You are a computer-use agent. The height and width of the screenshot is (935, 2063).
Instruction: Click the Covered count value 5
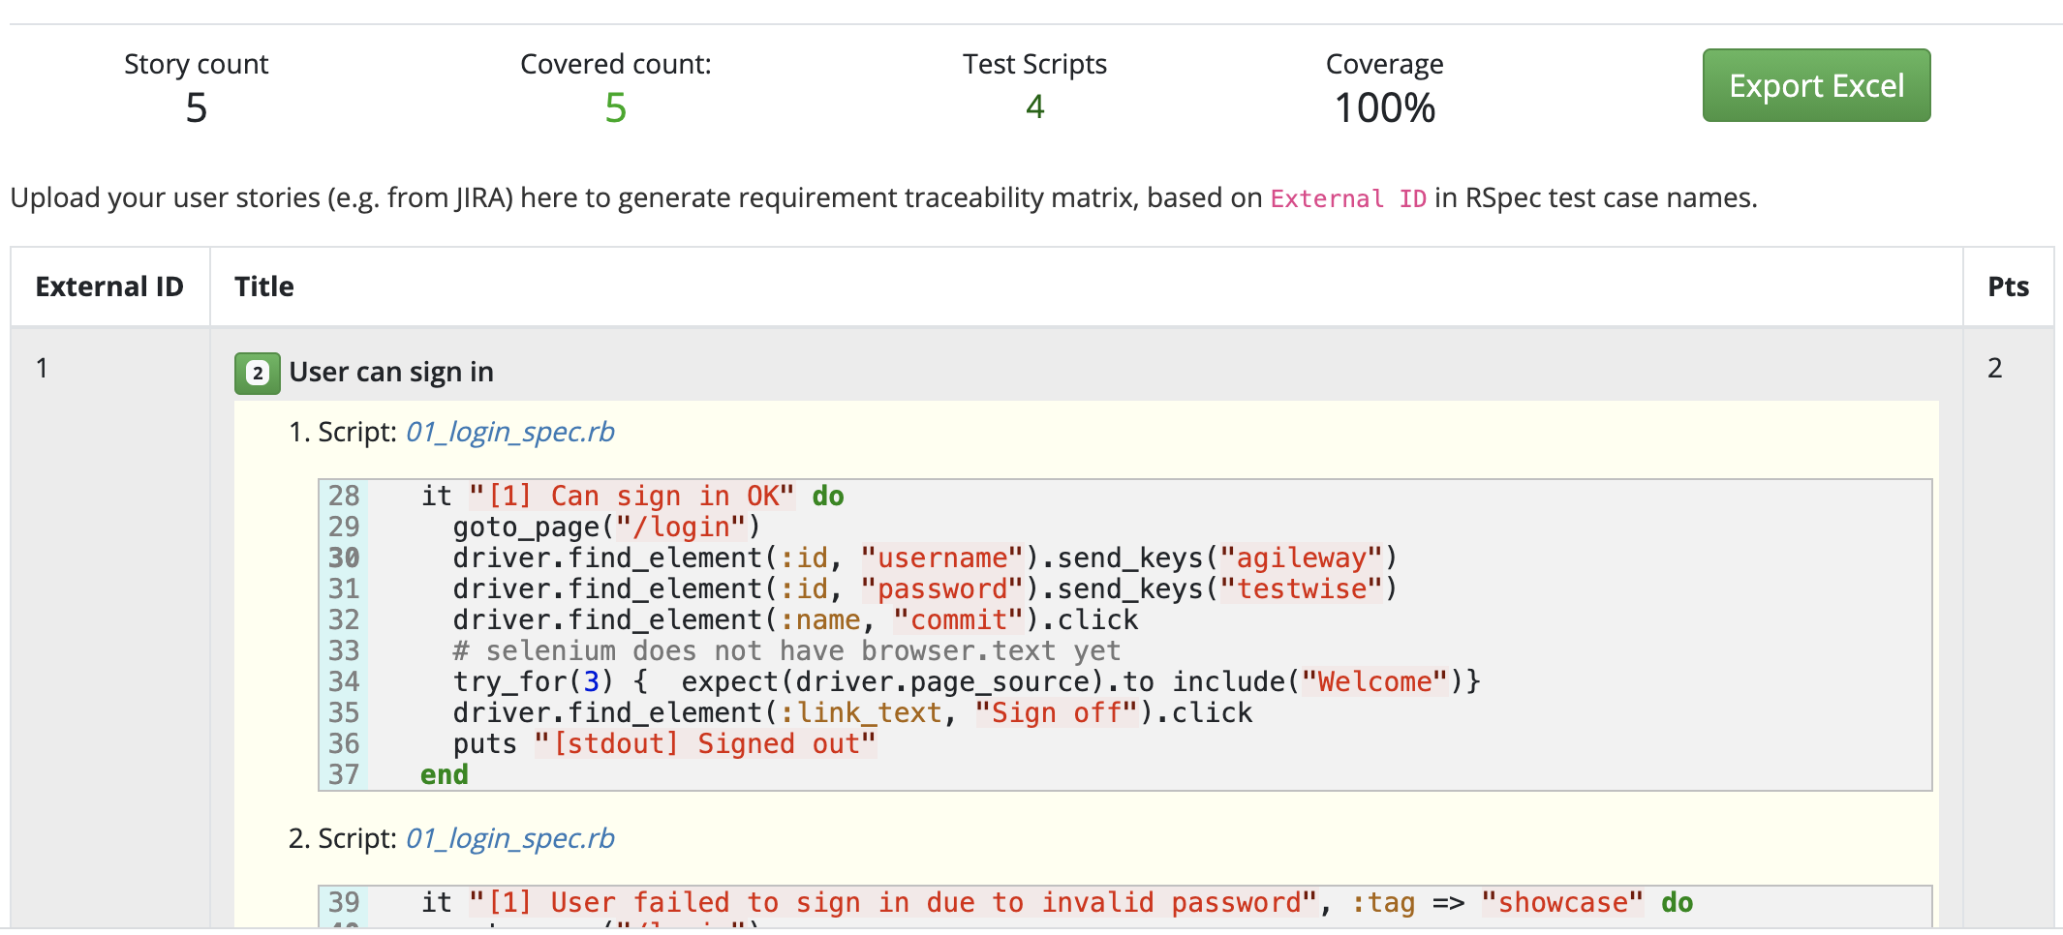click(616, 107)
